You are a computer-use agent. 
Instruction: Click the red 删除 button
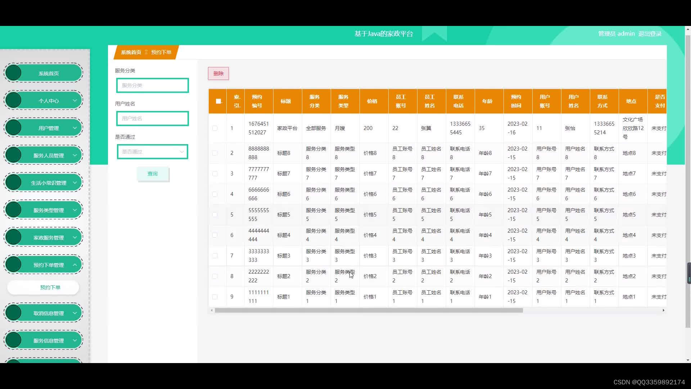(x=218, y=73)
